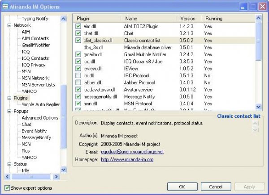Select the Avatar service row name
The image size is (269, 195).
point(138,90)
